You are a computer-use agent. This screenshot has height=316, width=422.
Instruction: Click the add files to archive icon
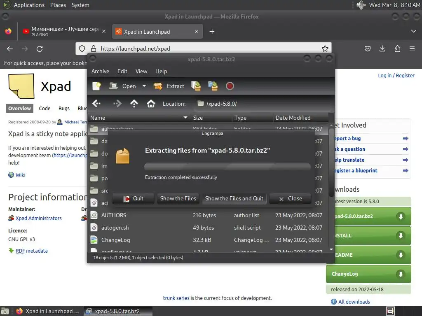(x=196, y=86)
